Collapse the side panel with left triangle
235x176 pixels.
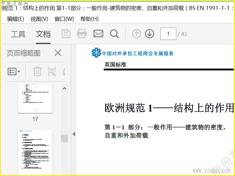point(74,134)
